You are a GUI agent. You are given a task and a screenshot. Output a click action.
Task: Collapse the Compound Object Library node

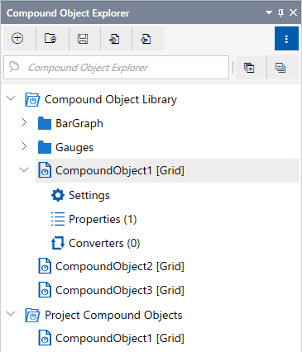[x=11, y=98]
